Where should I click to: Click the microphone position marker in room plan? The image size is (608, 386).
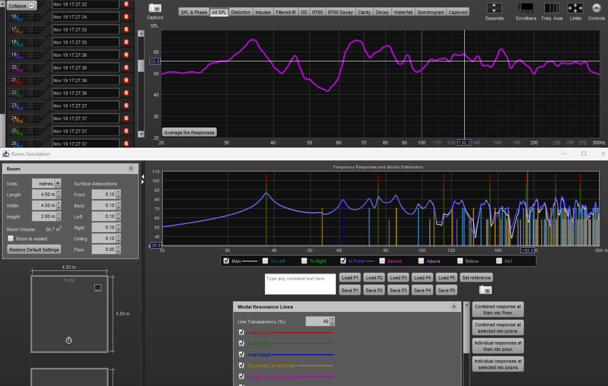(69, 340)
